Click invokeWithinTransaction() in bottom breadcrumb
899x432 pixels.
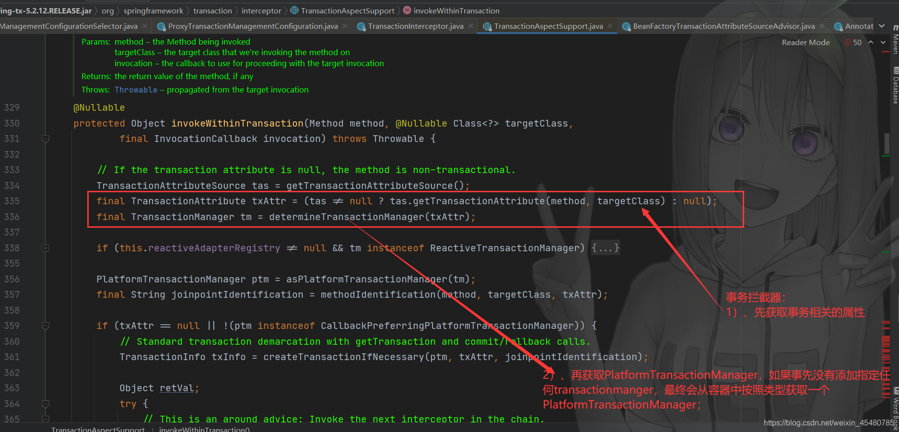pos(204,429)
